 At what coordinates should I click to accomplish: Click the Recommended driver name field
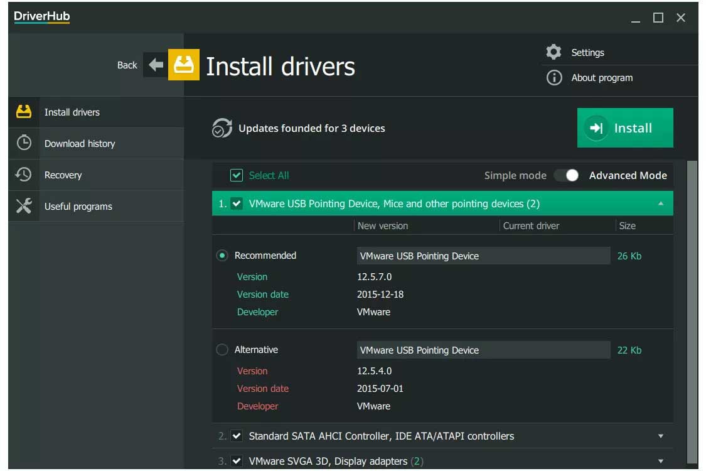tap(483, 256)
